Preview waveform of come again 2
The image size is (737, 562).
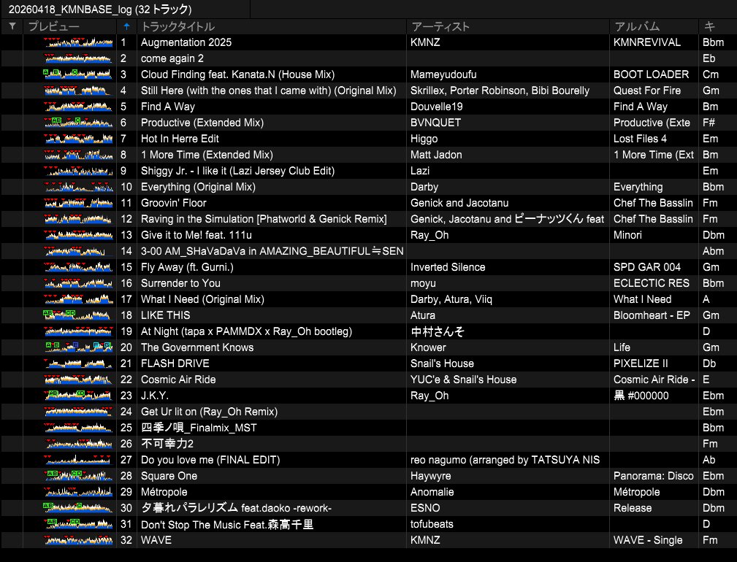[x=78, y=58]
